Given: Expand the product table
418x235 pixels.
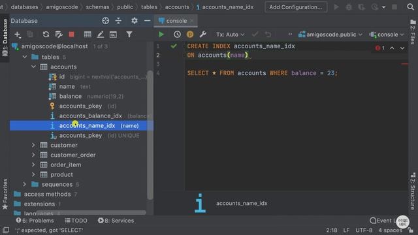Looking at the screenshot, I should click(x=33, y=174).
